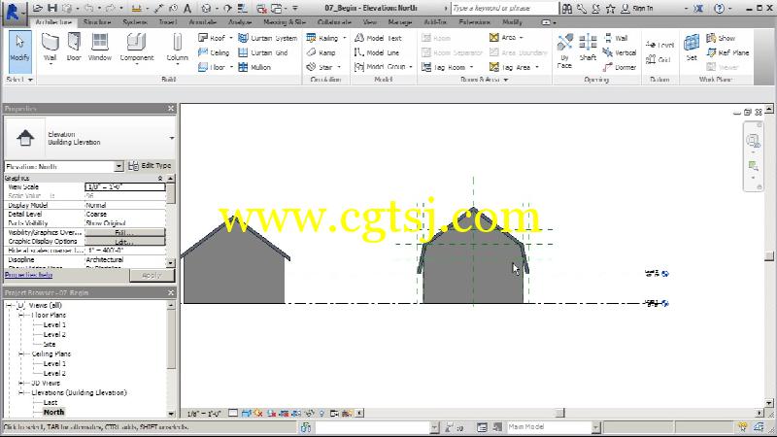Activate the Ramp tool
This screenshot has width=777, height=437.
tap(321, 52)
